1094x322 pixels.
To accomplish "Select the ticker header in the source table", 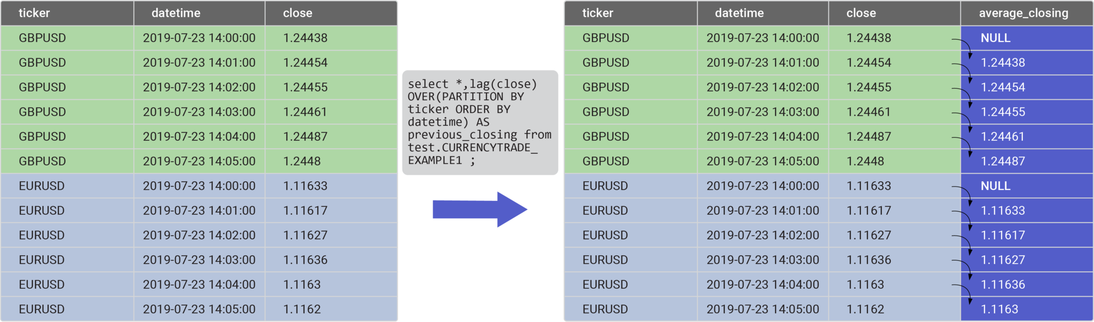I will pos(67,13).
